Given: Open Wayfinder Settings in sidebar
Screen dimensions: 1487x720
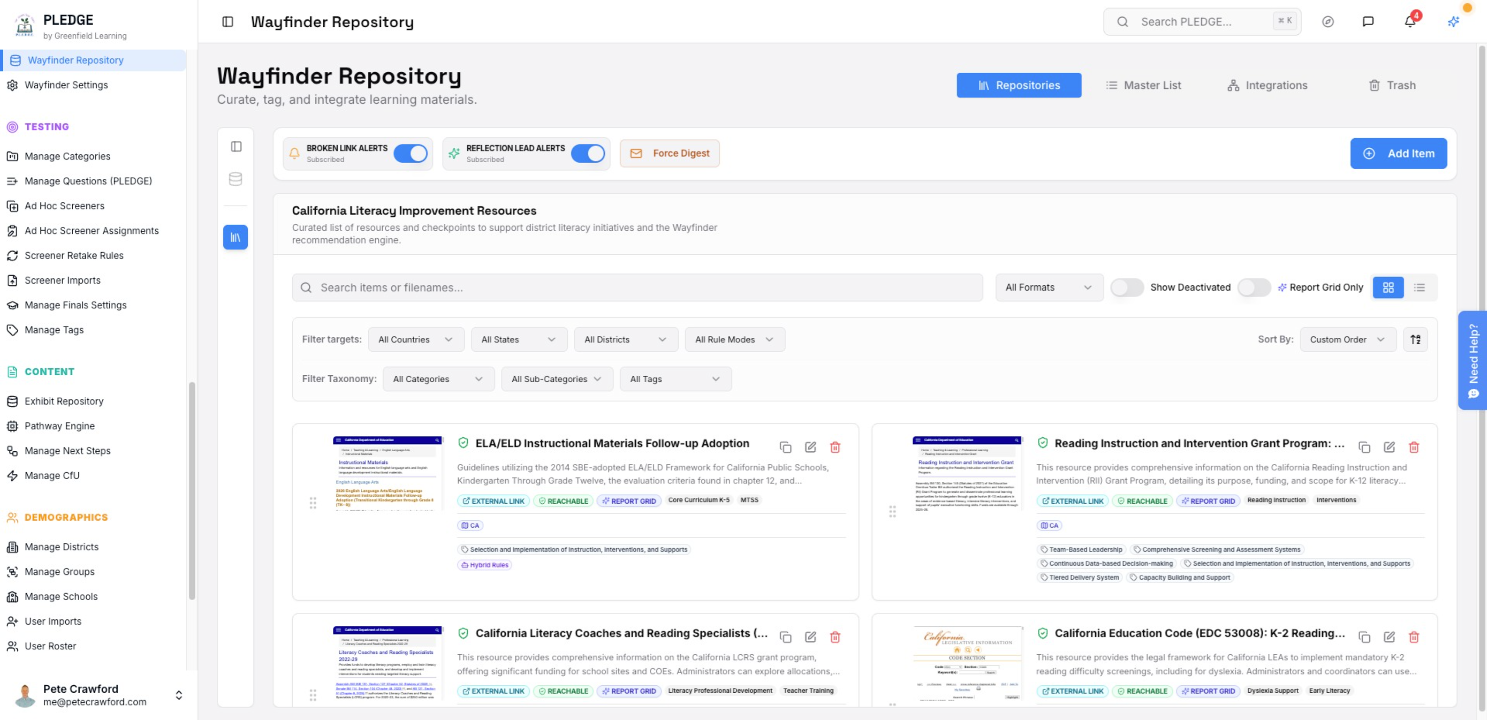Looking at the screenshot, I should (x=66, y=85).
